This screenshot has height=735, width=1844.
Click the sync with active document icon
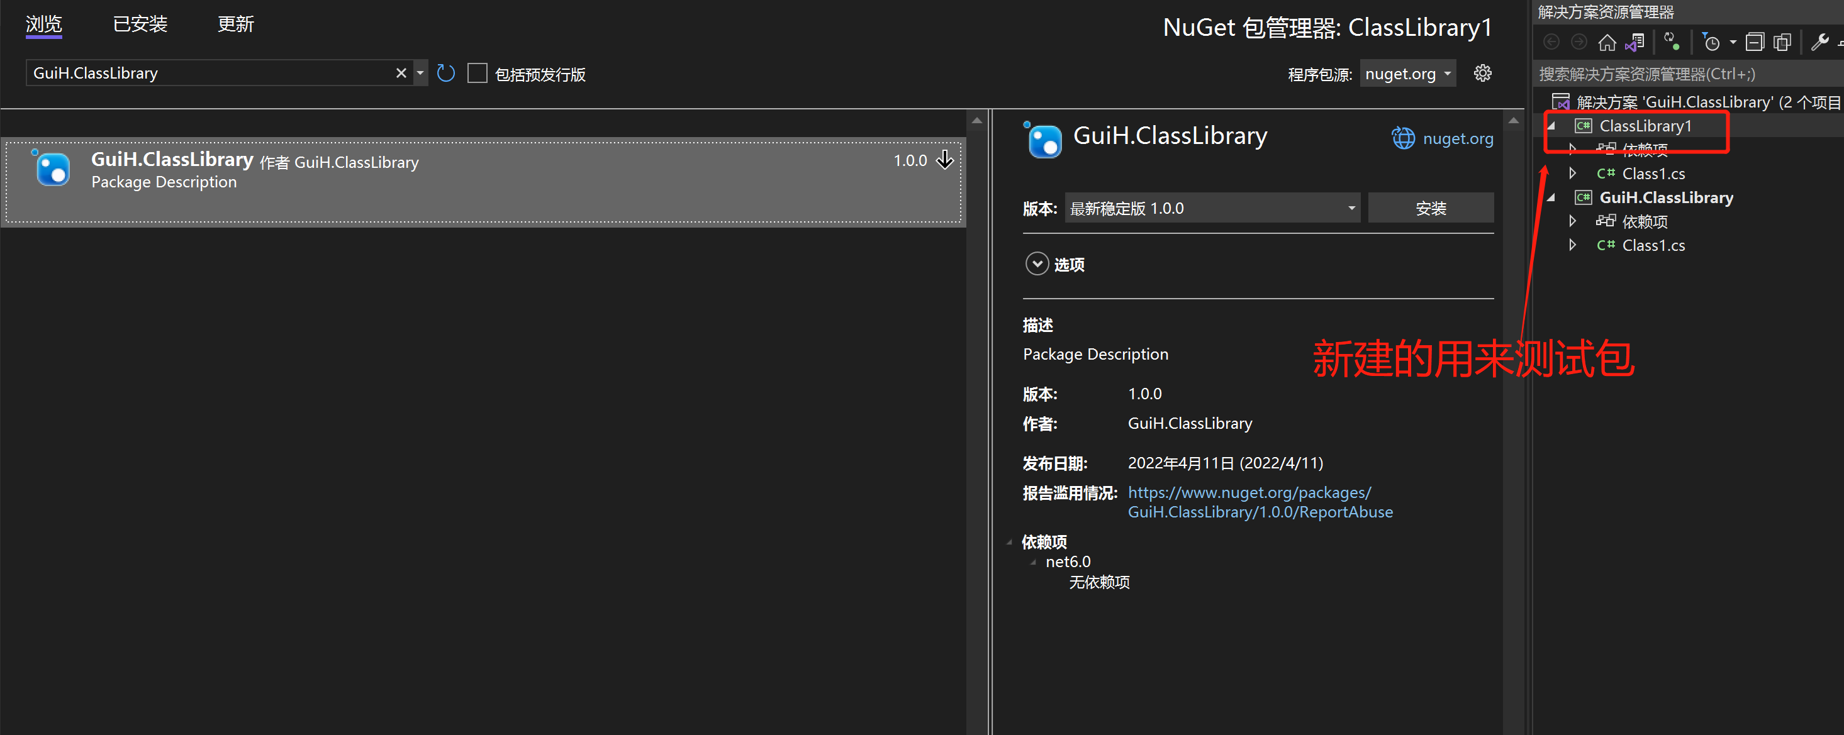(1672, 41)
